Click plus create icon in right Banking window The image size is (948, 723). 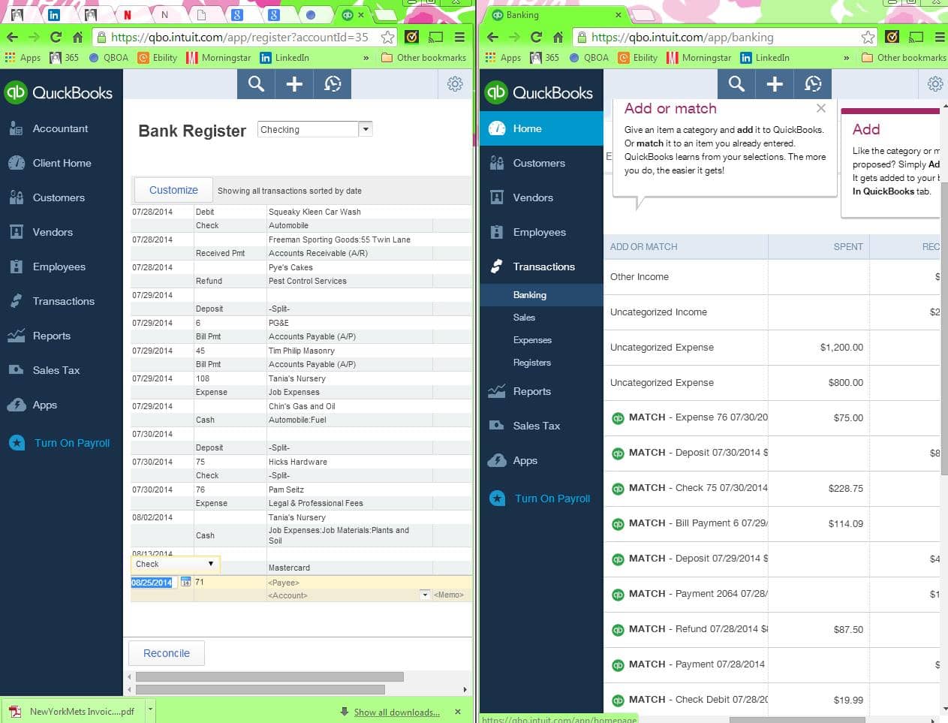pyautogui.click(x=775, y=84)
